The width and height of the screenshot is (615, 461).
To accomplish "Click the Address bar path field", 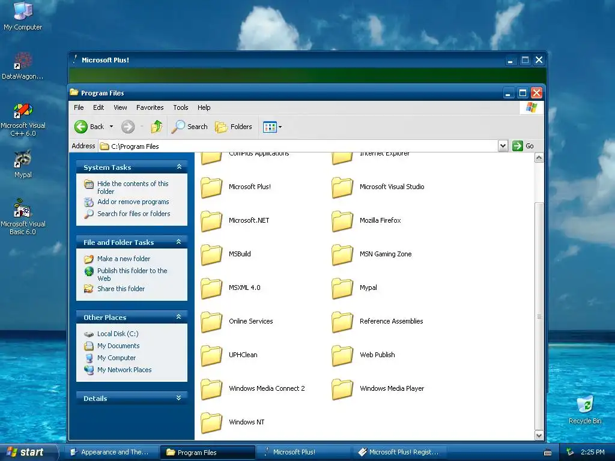I will coord(298,146).
